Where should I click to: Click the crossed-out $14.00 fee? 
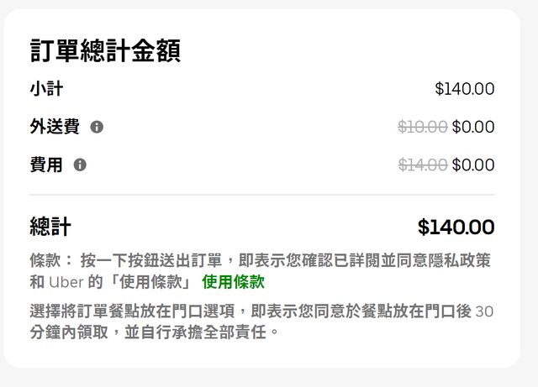(x=422, y=165)
